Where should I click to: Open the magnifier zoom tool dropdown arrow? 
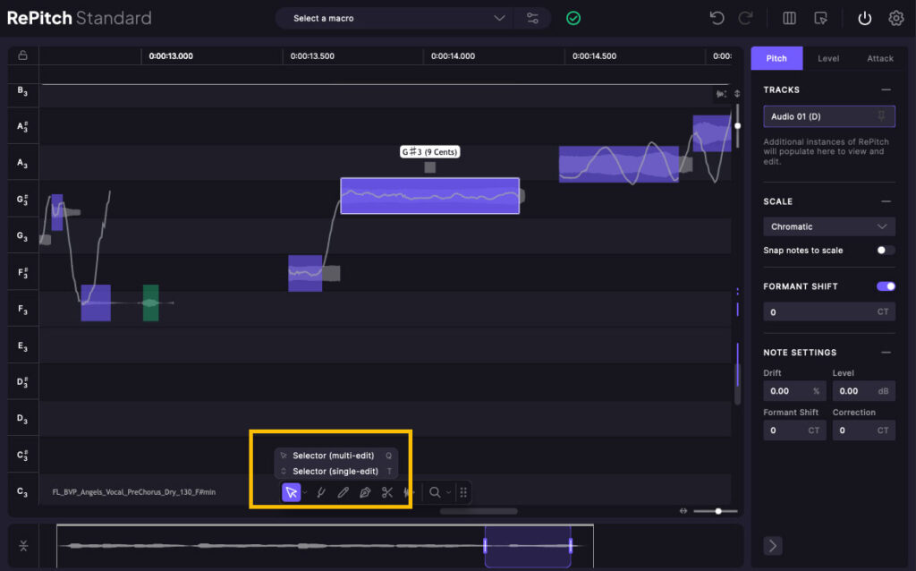click(x=448, y=492)
